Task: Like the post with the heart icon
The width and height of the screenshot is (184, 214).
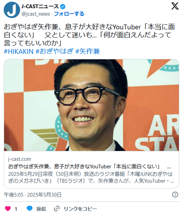Action: [8, 209]
